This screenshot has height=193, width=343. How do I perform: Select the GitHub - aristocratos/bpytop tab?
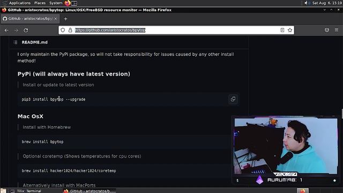30,19
